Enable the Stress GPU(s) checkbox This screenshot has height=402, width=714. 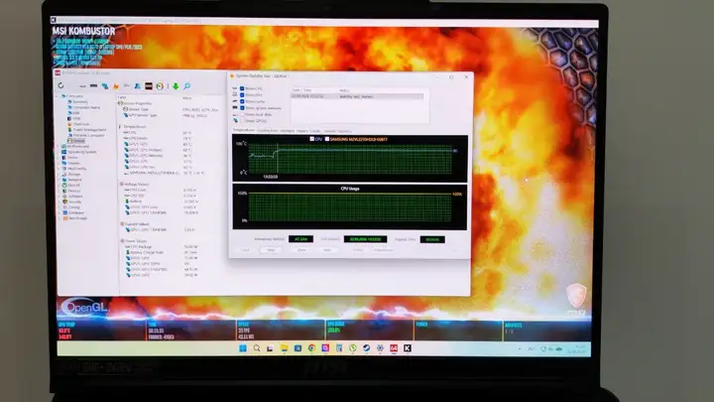tap(242, 121)
